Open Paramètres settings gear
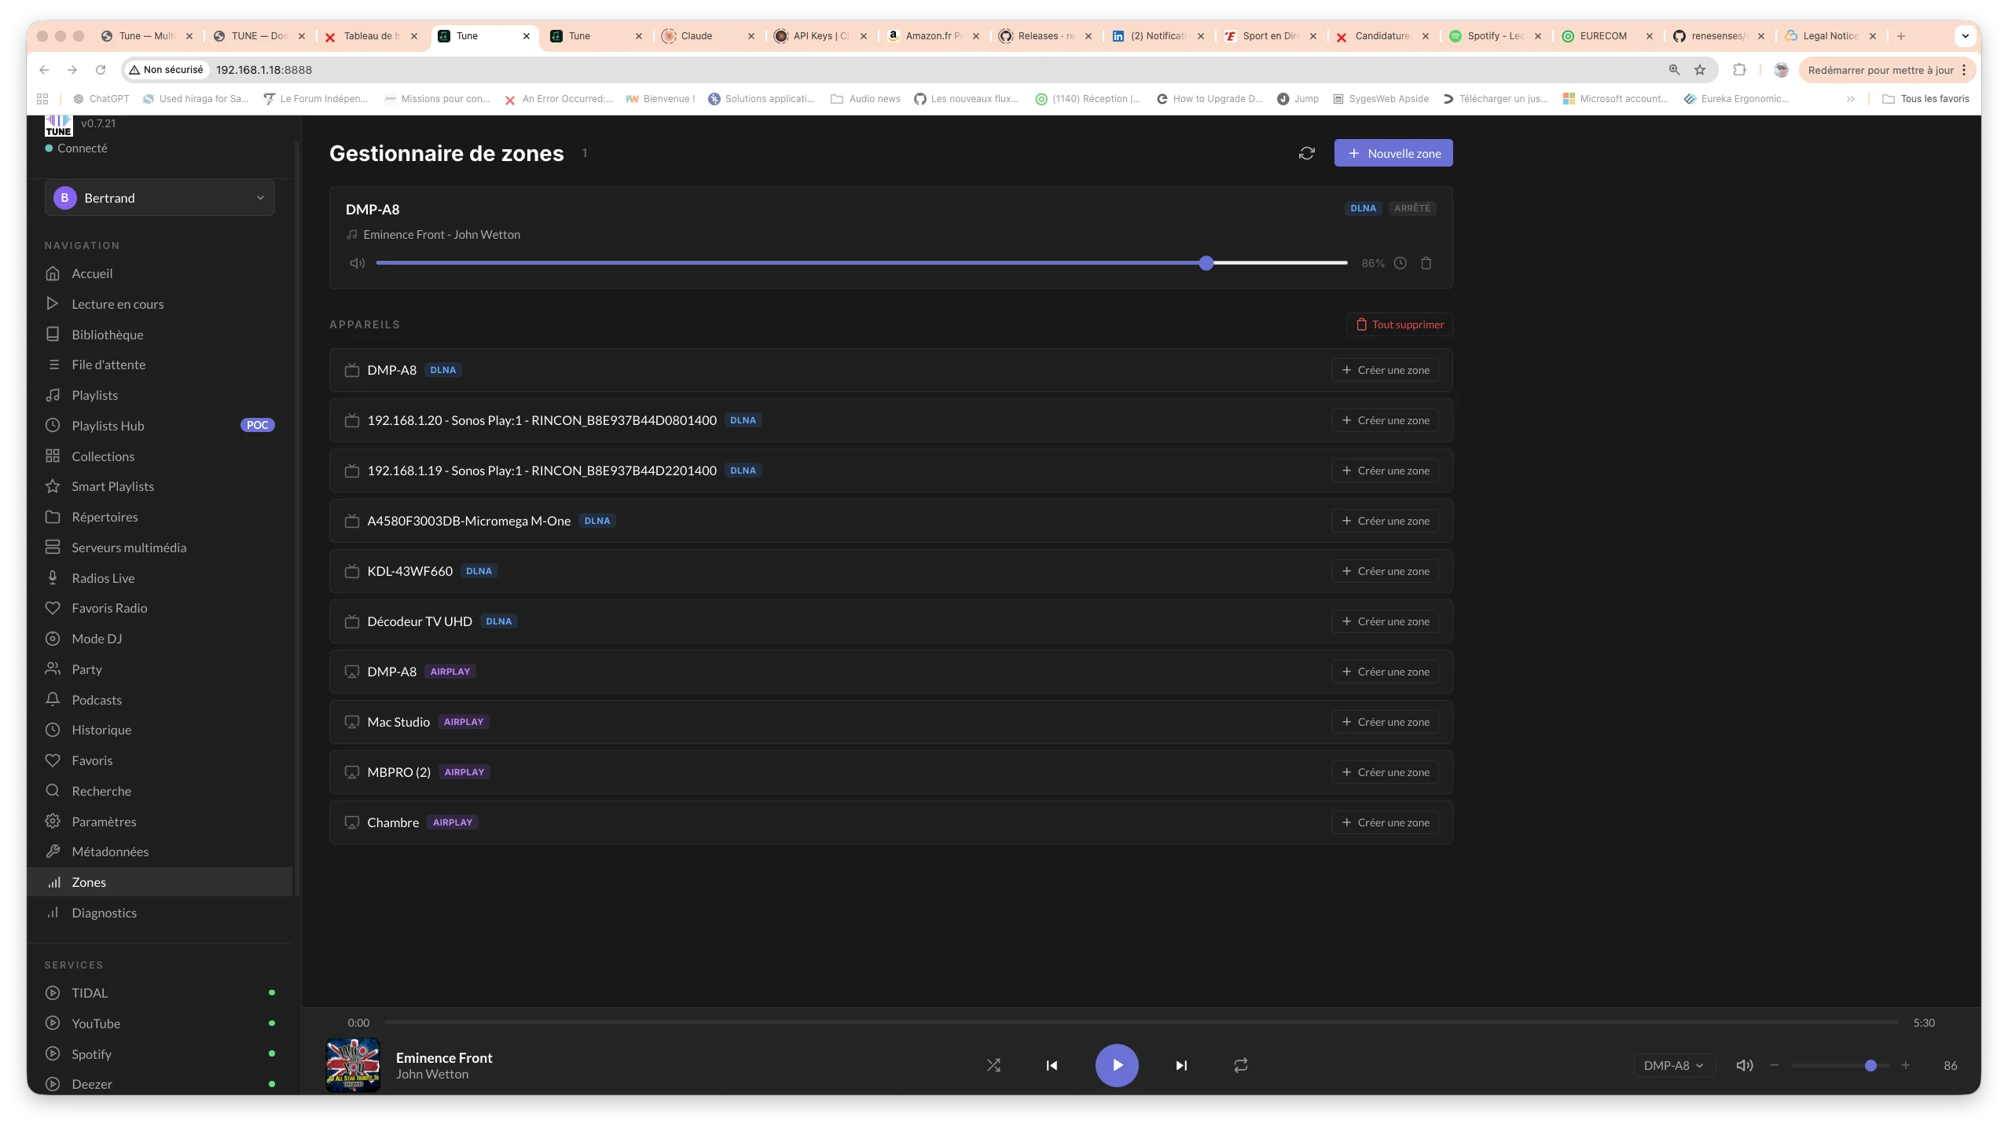Viewport: 2008px width, 1128px height. (x=160, y=822)
